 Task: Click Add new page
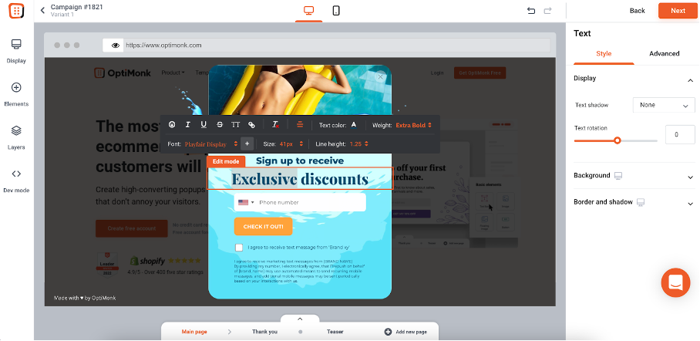coord(406,332)
